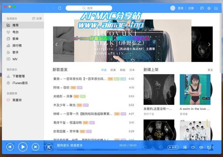
Task: Play song 阿悄 – 怨你
Action: [x=94, y=88]
